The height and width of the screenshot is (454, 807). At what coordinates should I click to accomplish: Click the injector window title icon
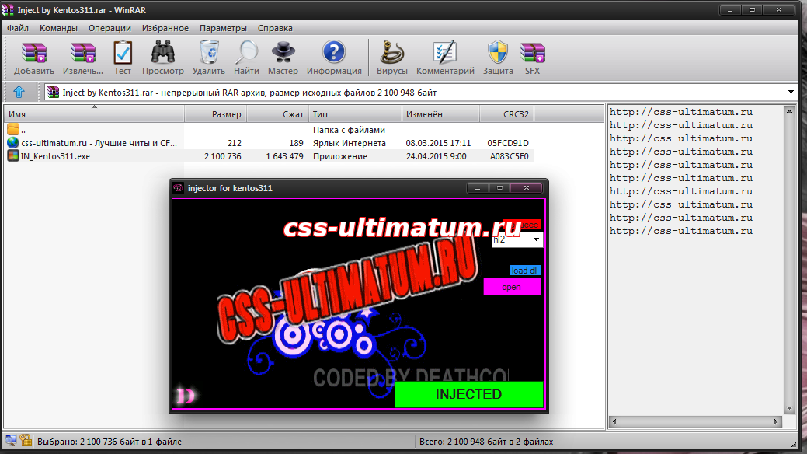178,188
